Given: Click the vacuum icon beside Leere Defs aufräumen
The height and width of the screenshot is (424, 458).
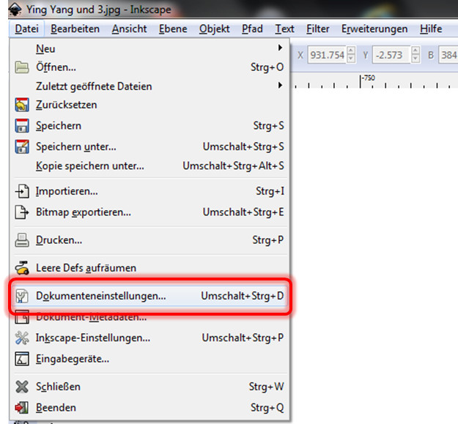Looking at the screenshot, I should (x=22, y=268).
